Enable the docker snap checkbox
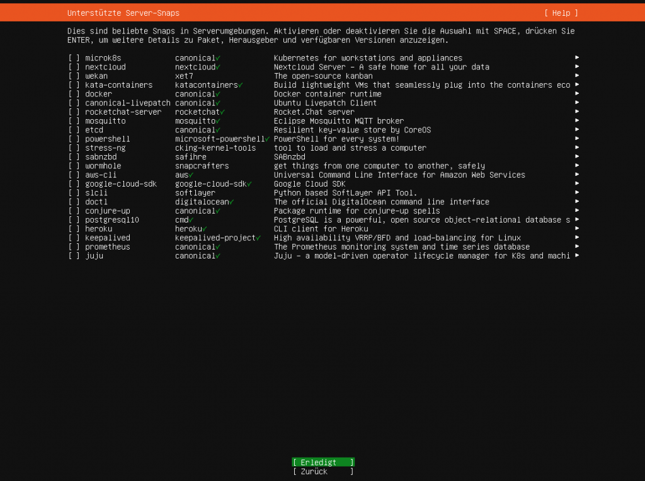This screenshot has width=645, height=481. coord(74,94)
